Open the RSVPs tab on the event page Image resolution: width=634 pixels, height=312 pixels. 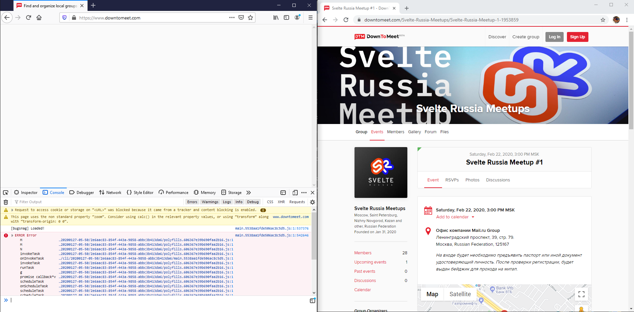tap(452, 180)
